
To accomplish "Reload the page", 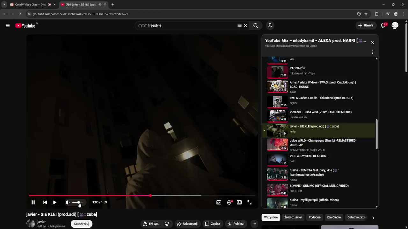I will (20, 14).
